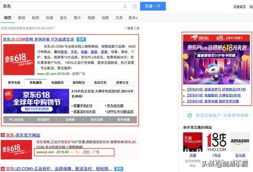Click the shield icon beside 登录百度账户
The image size is (253, 172).
point(190,116)
